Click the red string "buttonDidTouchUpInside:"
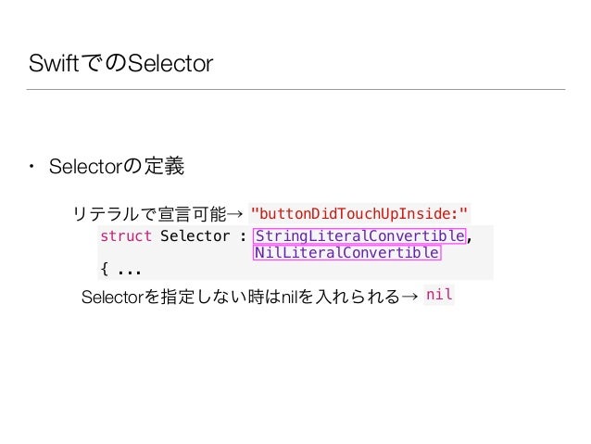The image size is (591, 444). coord(359,213)
